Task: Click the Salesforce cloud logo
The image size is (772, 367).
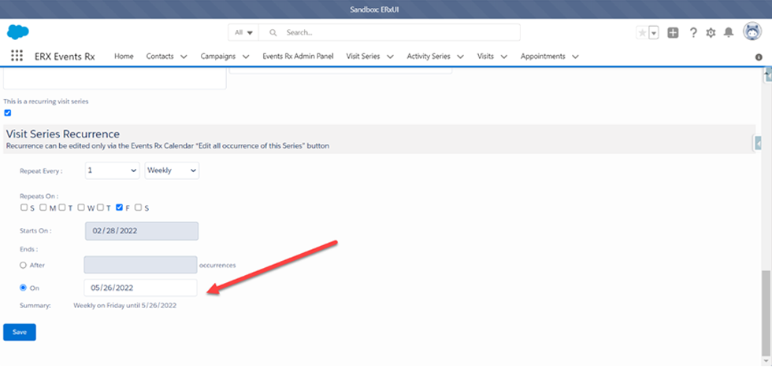Action: click(x=17, y=31)
